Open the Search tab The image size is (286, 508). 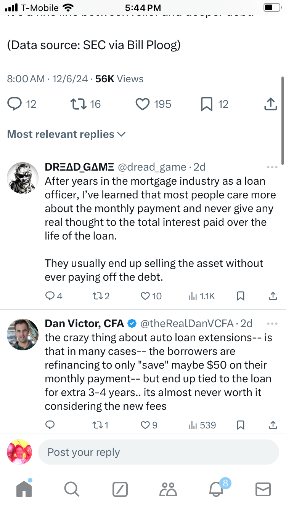pyautogui.click(x=71, y=489)
